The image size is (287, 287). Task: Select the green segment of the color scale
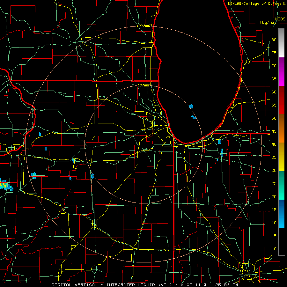click(282, 185)
